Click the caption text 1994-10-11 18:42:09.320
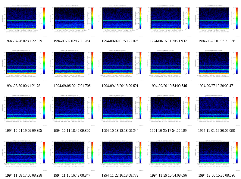 coord(72,131)
